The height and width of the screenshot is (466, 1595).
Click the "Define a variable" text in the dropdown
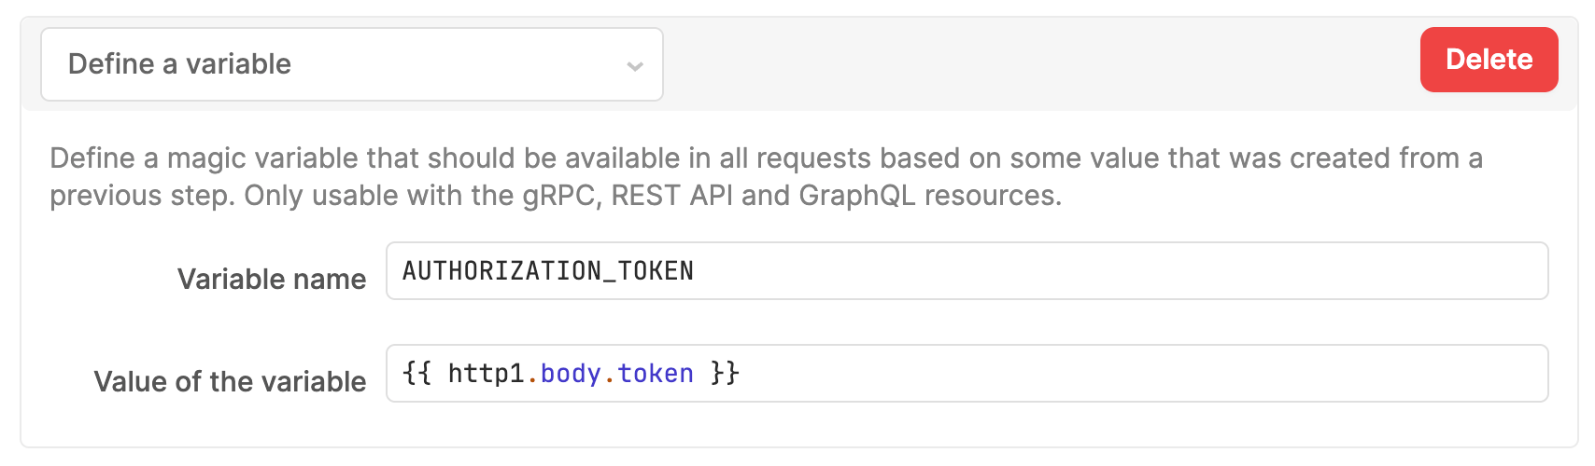click(179, 64)
